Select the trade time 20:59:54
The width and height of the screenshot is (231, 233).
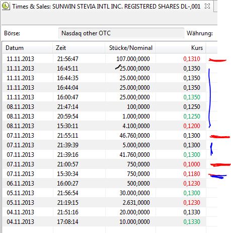tap(67, 116)
